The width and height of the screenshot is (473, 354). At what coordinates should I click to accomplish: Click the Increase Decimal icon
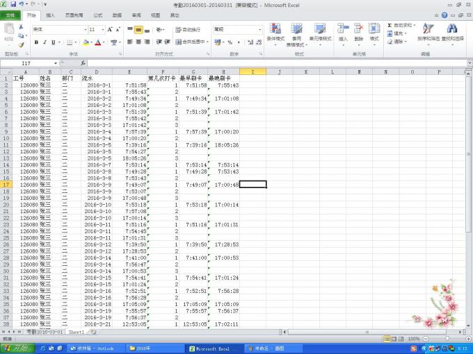(250, 42)
